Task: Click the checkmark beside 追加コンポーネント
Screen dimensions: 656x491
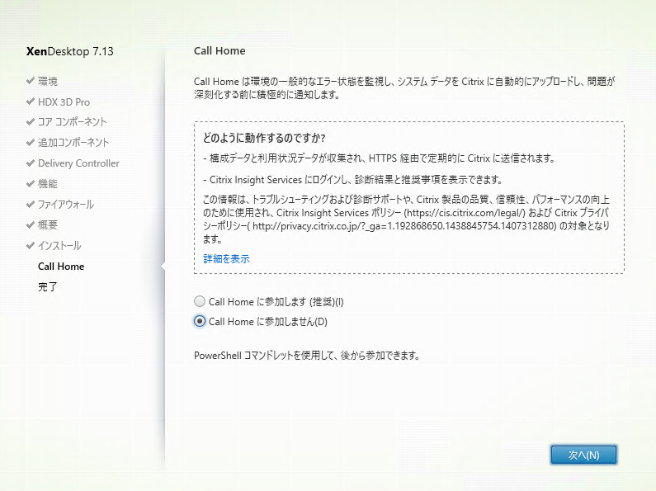Action: (31, 142)
